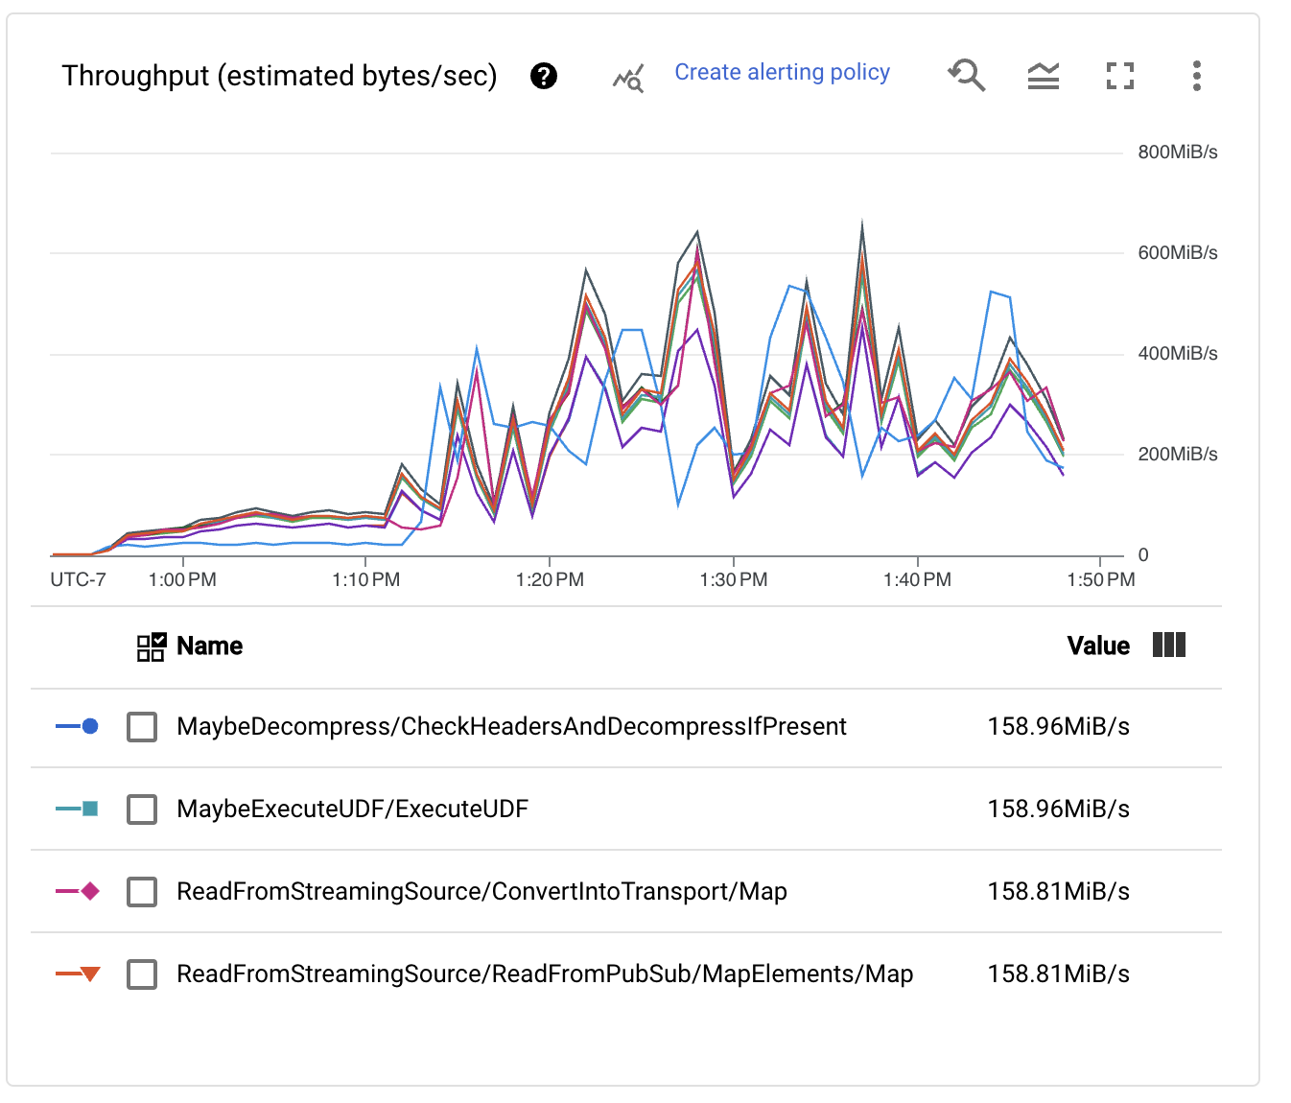Sort legend by the Name column header

point(209,646)
